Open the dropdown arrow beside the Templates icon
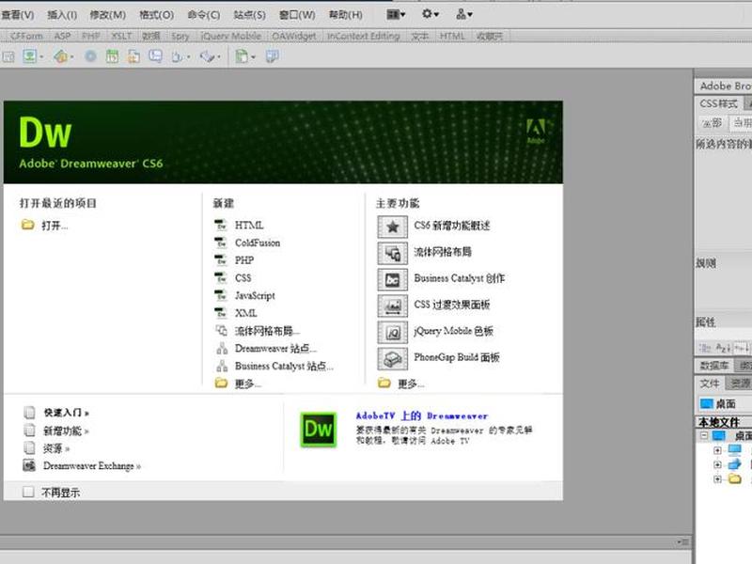Viewport: 752px width, 564px height. click(253, 57)
